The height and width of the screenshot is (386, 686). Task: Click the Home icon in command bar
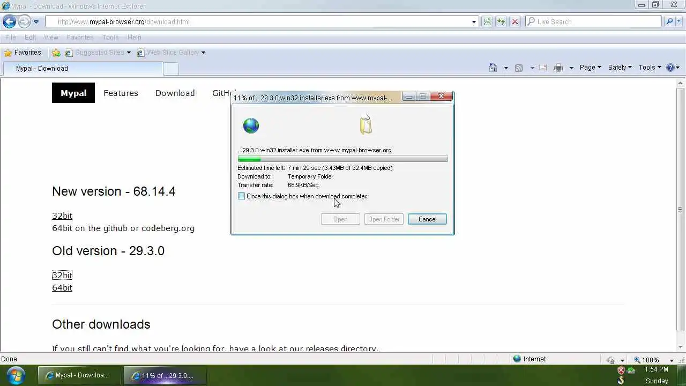[493, 68]
